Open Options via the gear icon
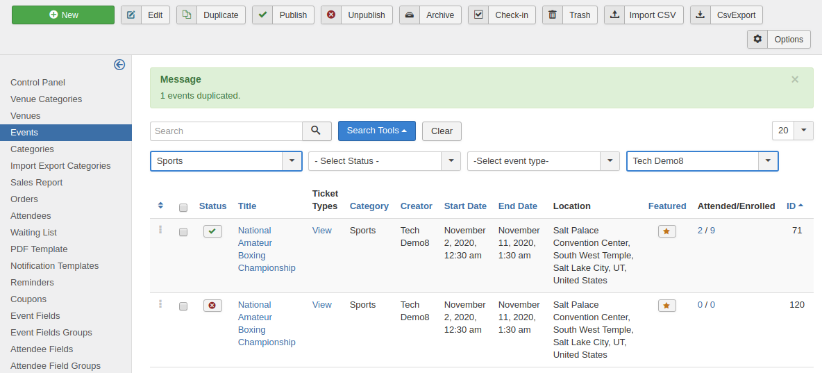822x373 pixels. (x=757, y=40)
